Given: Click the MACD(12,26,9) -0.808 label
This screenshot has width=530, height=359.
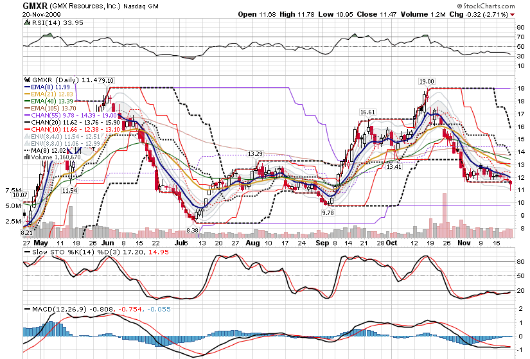Looking at the screenshot, I should [73, 310].
